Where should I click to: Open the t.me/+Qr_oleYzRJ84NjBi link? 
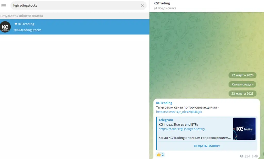click(x=179, y=112)
